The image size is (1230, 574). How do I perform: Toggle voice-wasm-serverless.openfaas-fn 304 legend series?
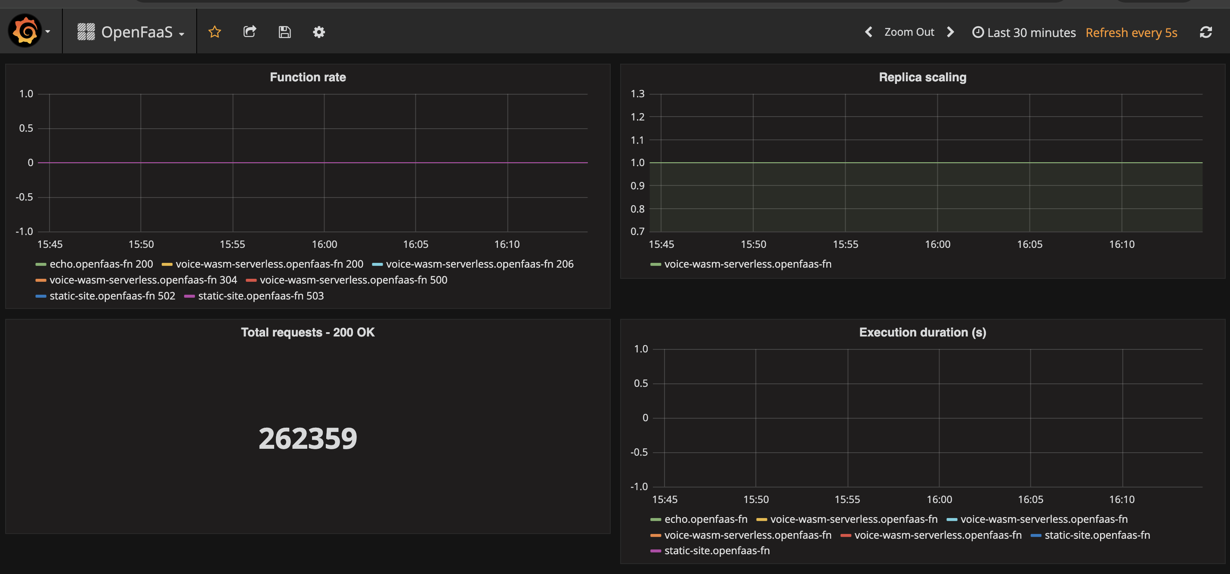(143, 280)
